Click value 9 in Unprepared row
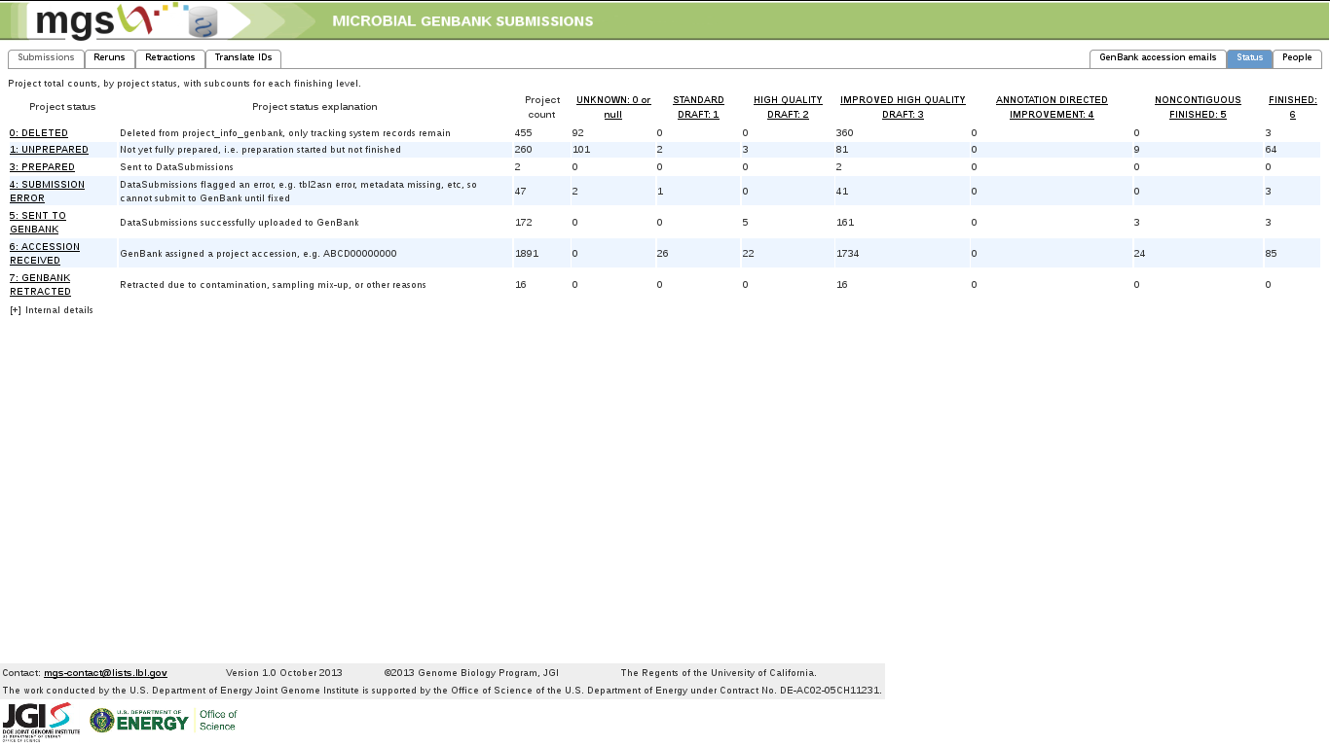This screenshot has width=1330, height=747. point(1137,150)
